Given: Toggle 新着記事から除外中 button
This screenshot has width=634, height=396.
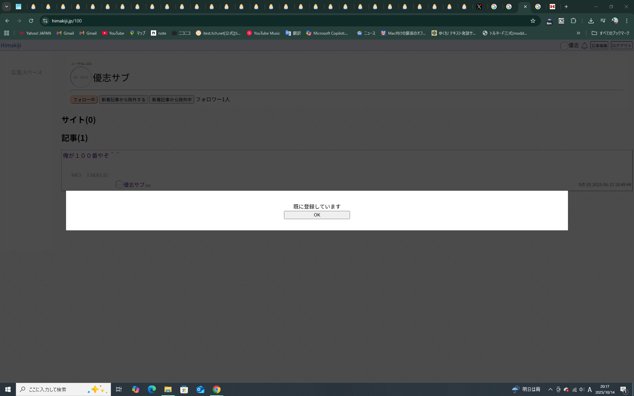Looking at the screenshot, I should pyautogui.click(x=171, y=100).
